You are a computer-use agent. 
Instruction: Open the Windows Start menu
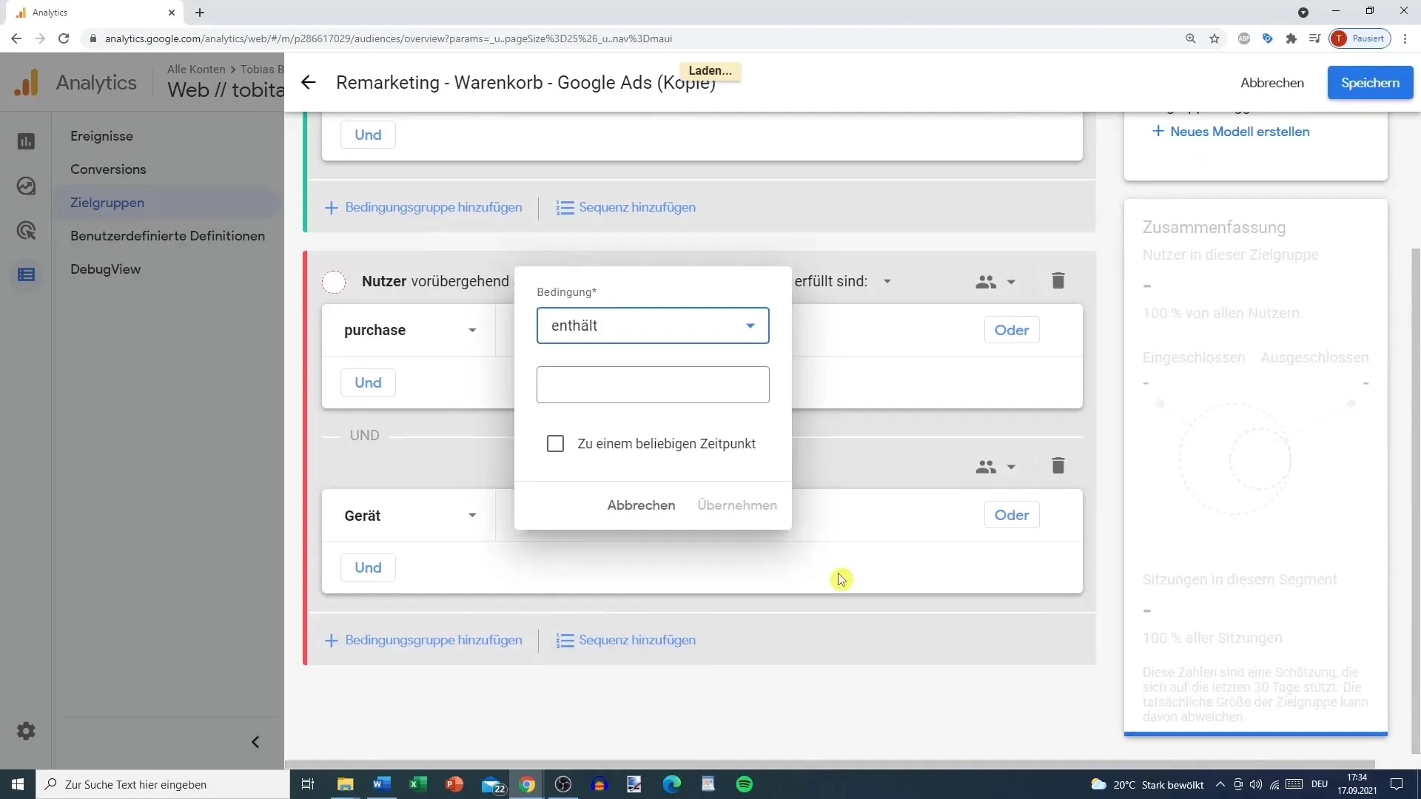[18, 784]
